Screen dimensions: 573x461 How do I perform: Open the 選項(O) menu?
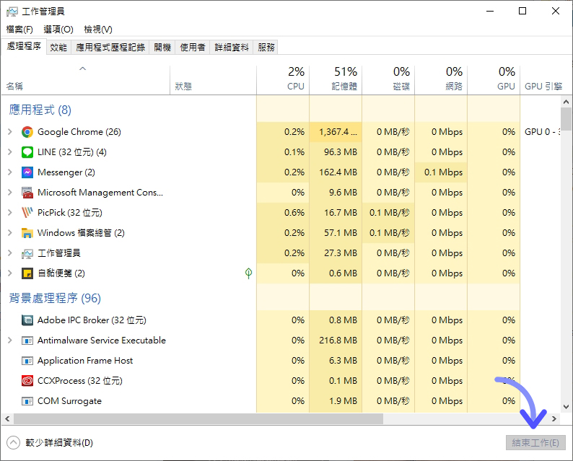pyautogui.click(x=58, y=30)
